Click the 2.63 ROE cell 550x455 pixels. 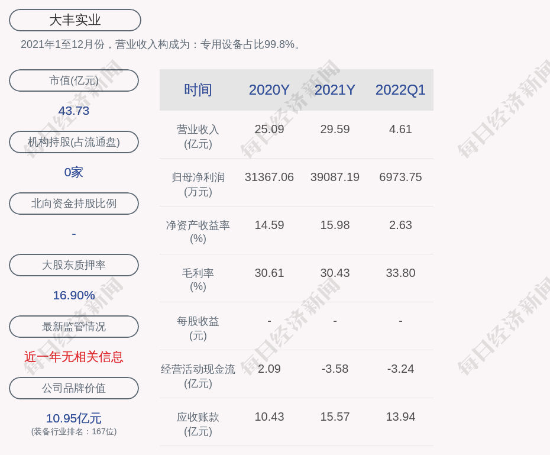tap(400, 225)
